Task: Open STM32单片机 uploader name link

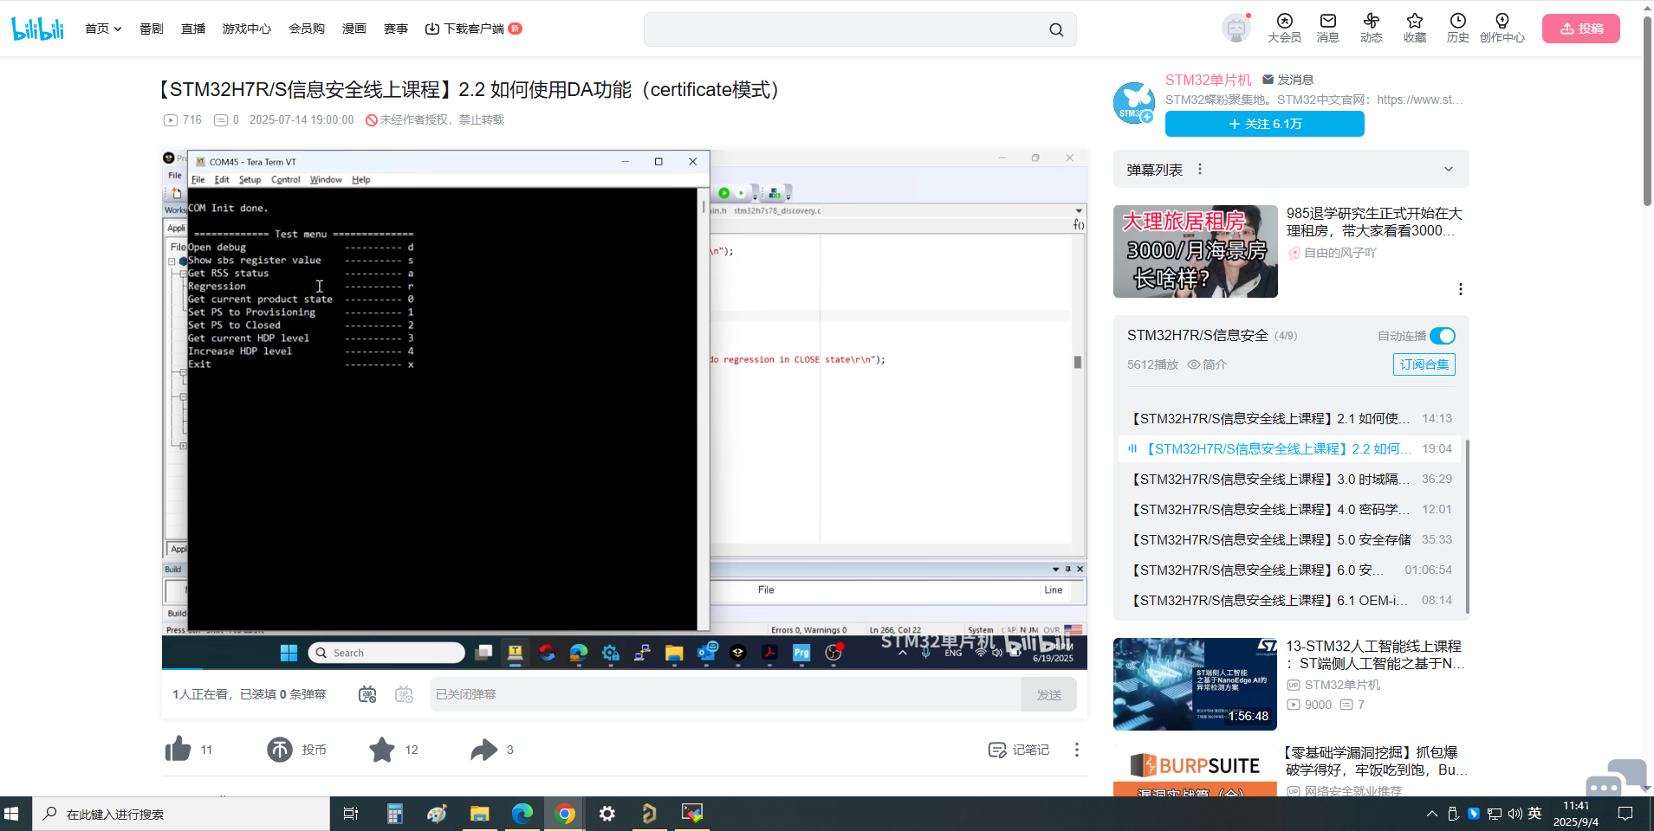Action: [x=1208, y=80]
